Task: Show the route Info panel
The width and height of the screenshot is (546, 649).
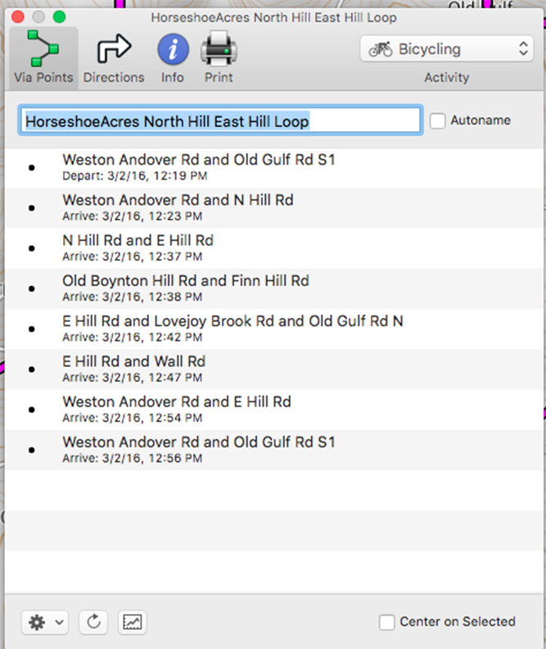Action: [x=173, y=51]
